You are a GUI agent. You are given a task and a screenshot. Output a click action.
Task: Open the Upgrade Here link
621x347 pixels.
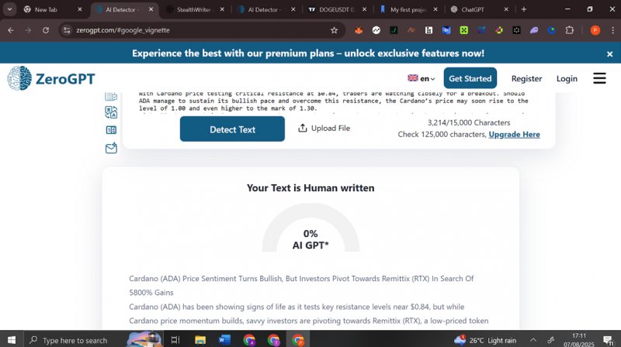pyautogui.click(x=514, y=134)
